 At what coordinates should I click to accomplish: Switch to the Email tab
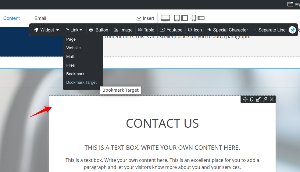[x=40, y=18]
